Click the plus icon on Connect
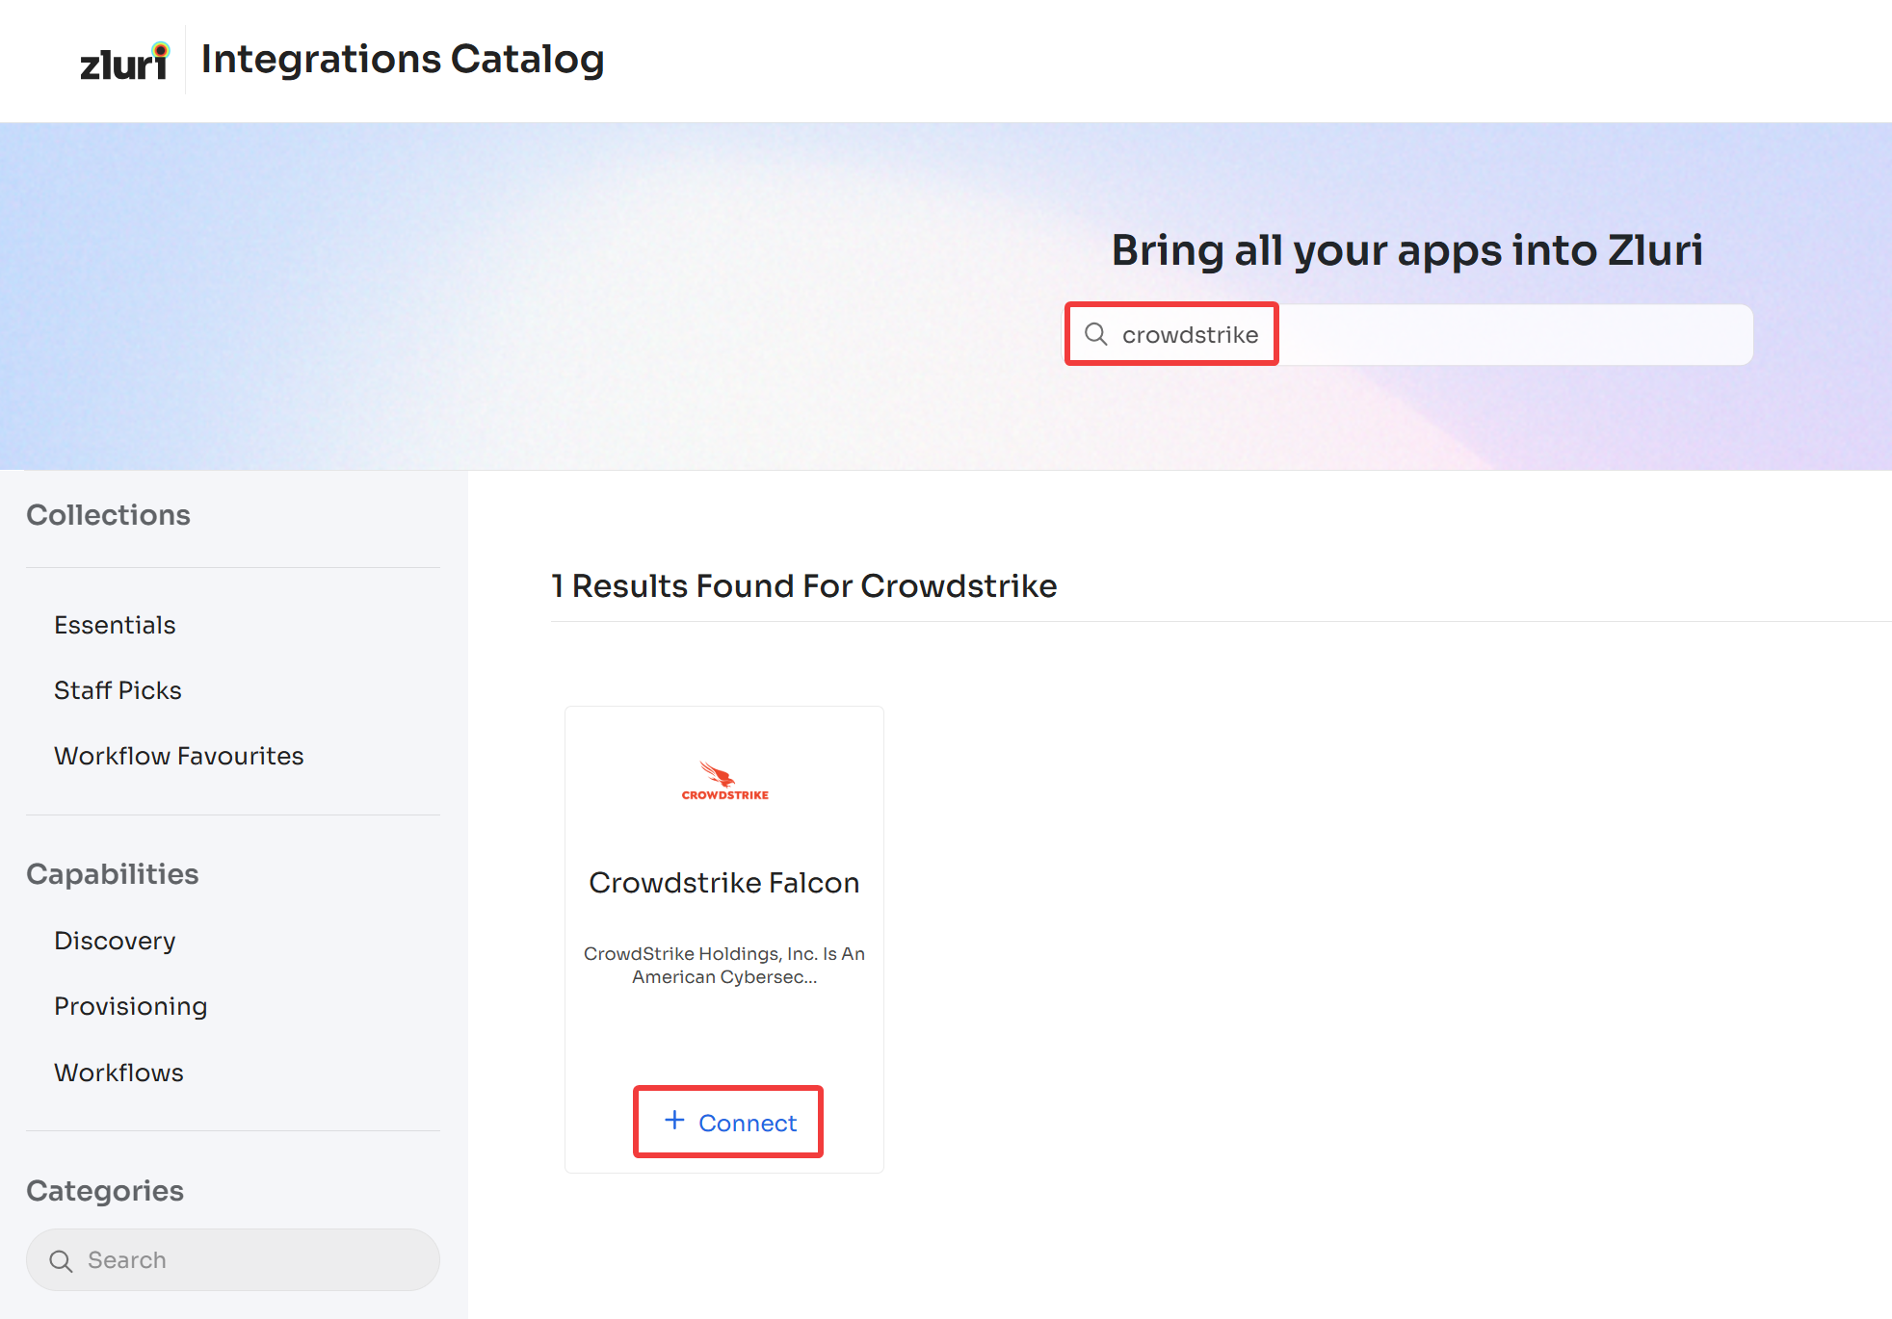Image resolution: width=1892 pixels, height=1319 pixels. tap(674, 1121)
